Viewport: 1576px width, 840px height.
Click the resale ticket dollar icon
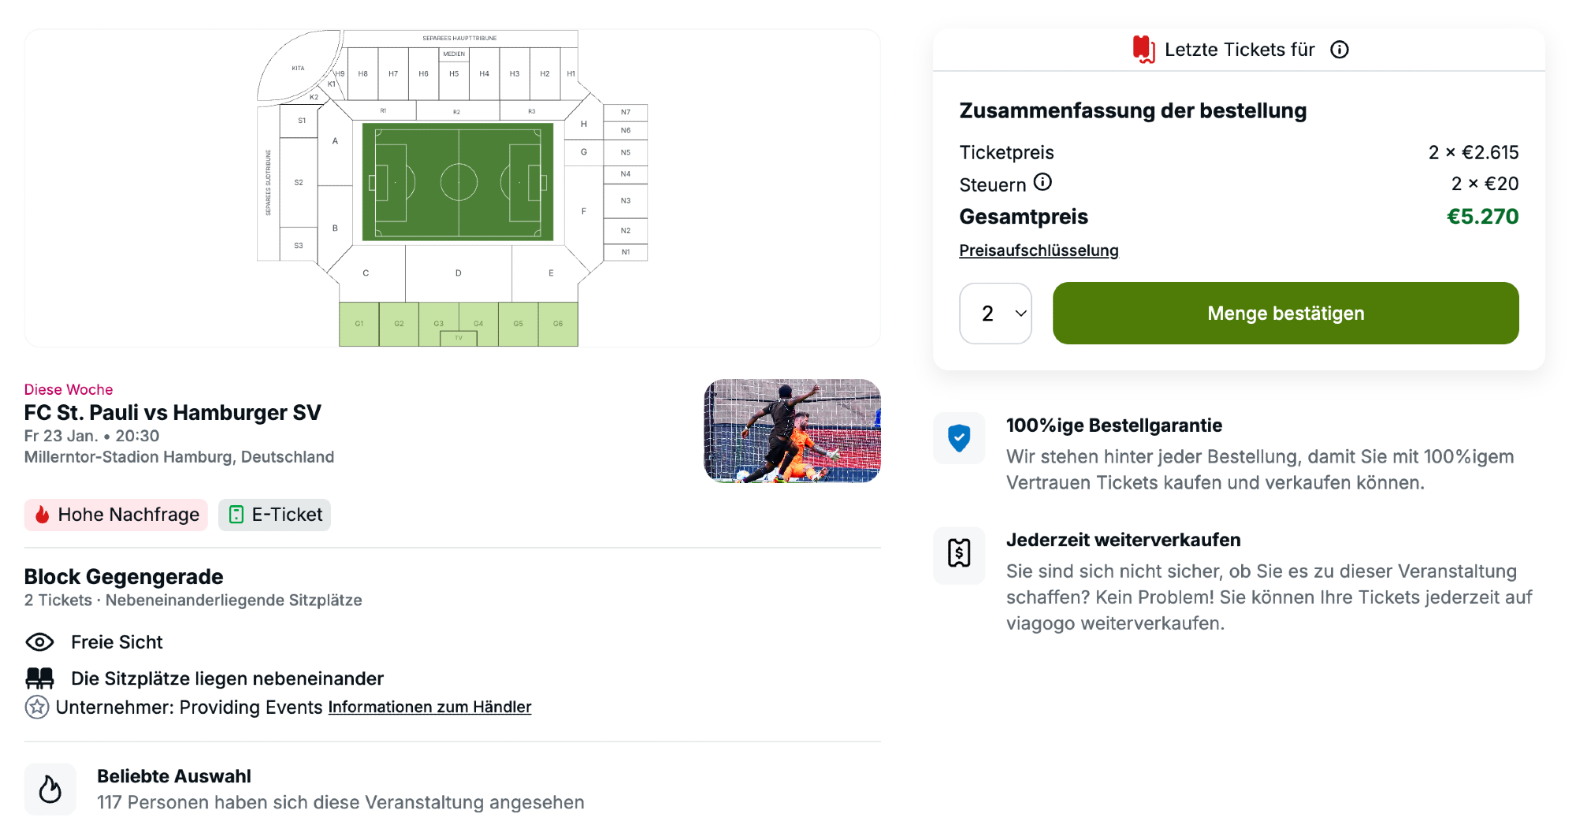pos(959,553)
